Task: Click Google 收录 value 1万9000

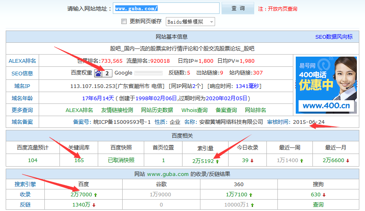Action: pos(161,194)
